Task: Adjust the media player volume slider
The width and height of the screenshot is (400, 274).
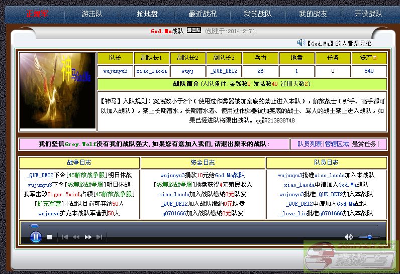Action: (x=369, y=237)
